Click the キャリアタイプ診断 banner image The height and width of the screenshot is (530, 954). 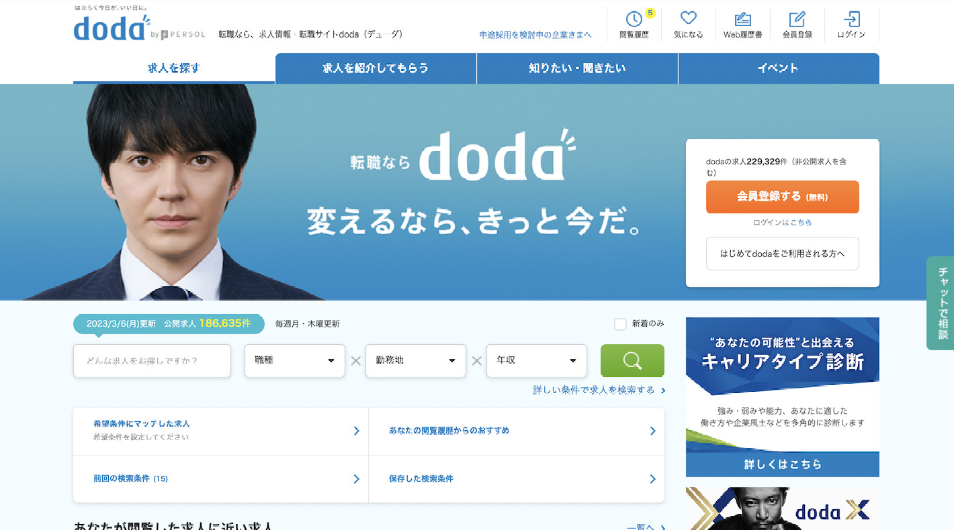[783, 397]
